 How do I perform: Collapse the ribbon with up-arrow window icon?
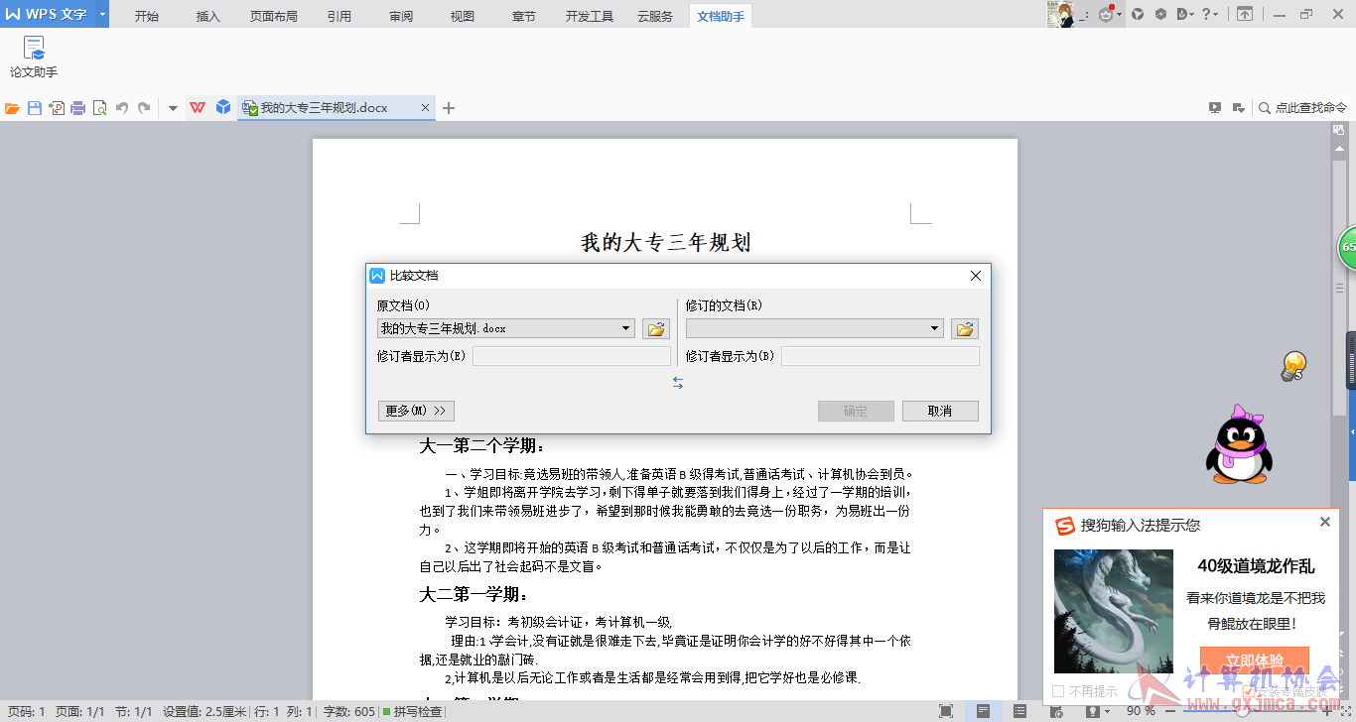1244,14
